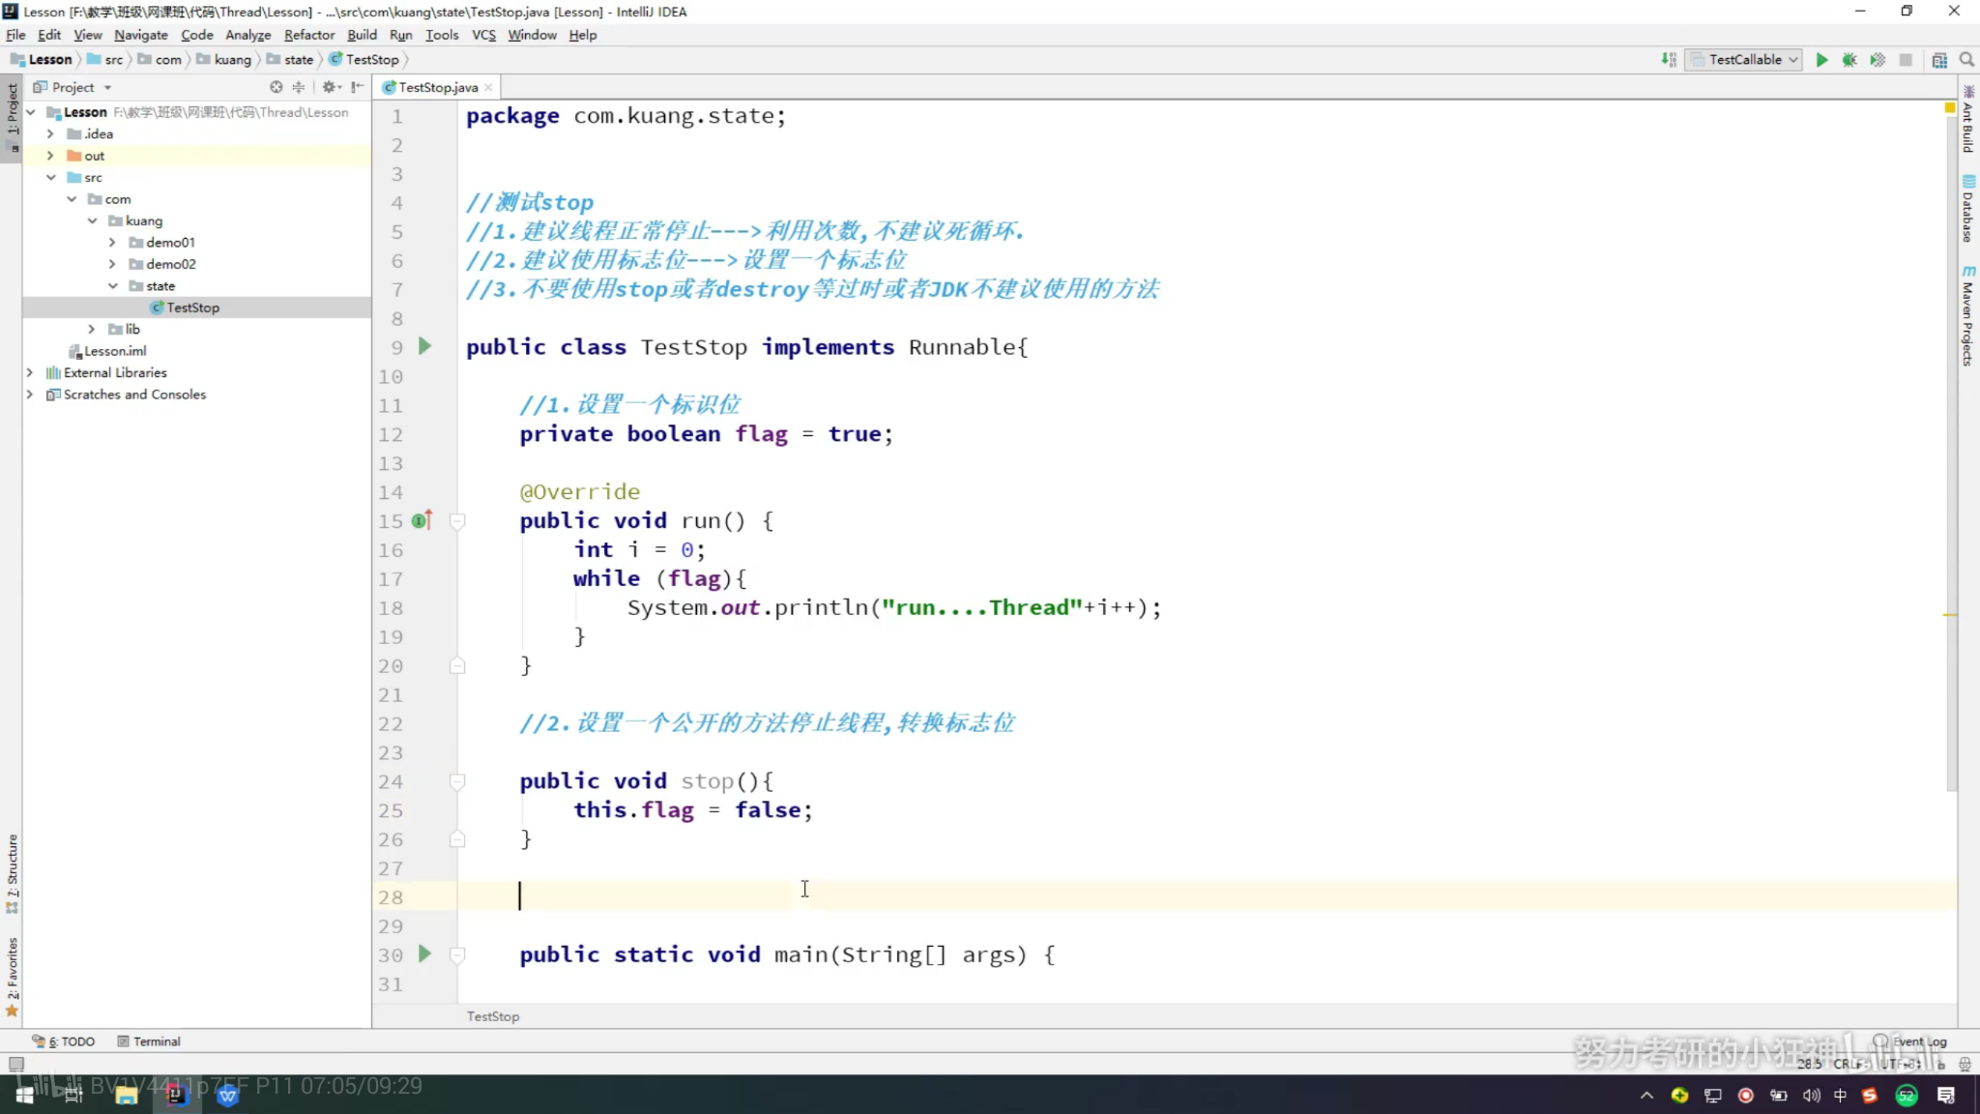Open File Explorer on taskbar
Viewport: 1980px width, 1114px height.
[x=127, y=1095]
